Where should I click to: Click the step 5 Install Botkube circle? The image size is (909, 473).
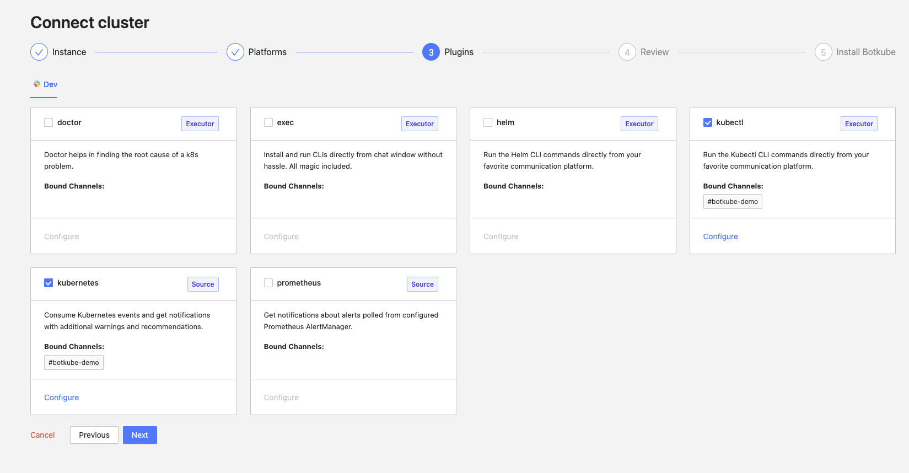pyautogui.click(x=824, y=52)
